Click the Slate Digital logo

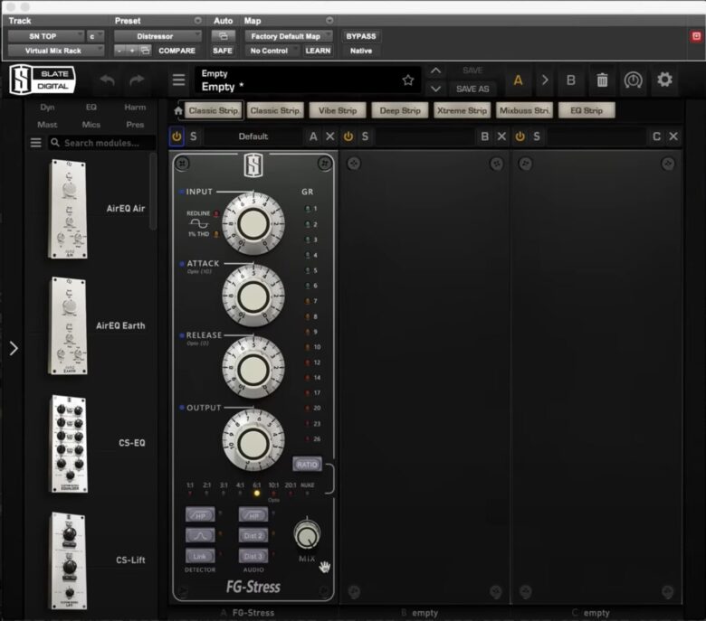pos(43,80)
